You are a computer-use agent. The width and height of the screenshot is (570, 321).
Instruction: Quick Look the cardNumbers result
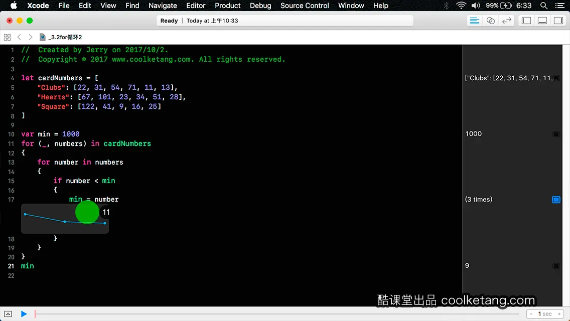click(556, 78)
